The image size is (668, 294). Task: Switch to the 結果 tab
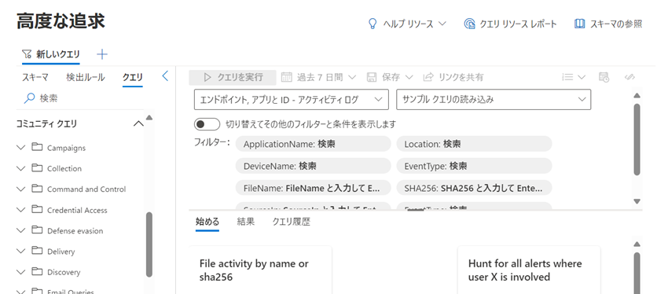pos(246,221)
